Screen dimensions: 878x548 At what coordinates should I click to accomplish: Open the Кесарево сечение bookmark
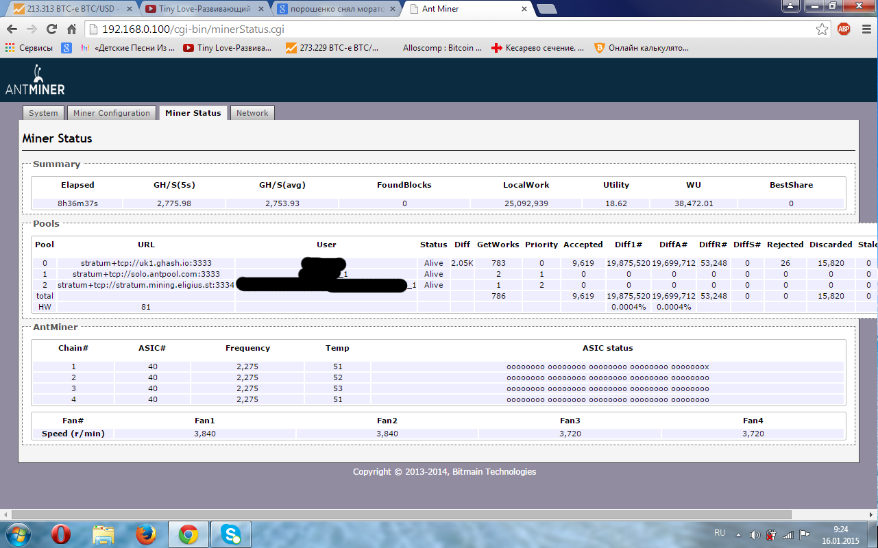538,48
